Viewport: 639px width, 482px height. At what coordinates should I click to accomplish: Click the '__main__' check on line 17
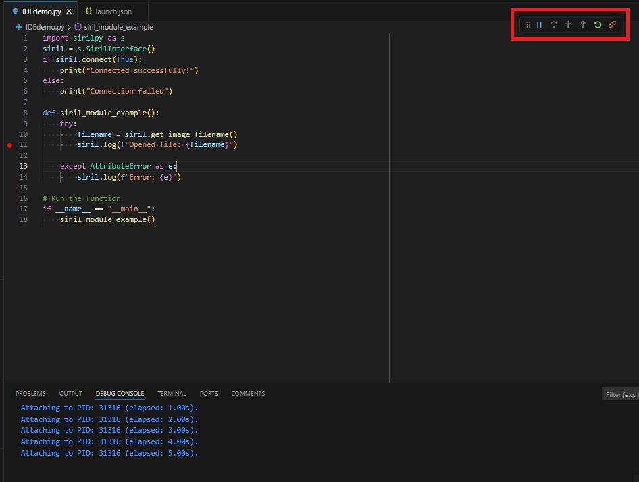click(x=99, y=209)
